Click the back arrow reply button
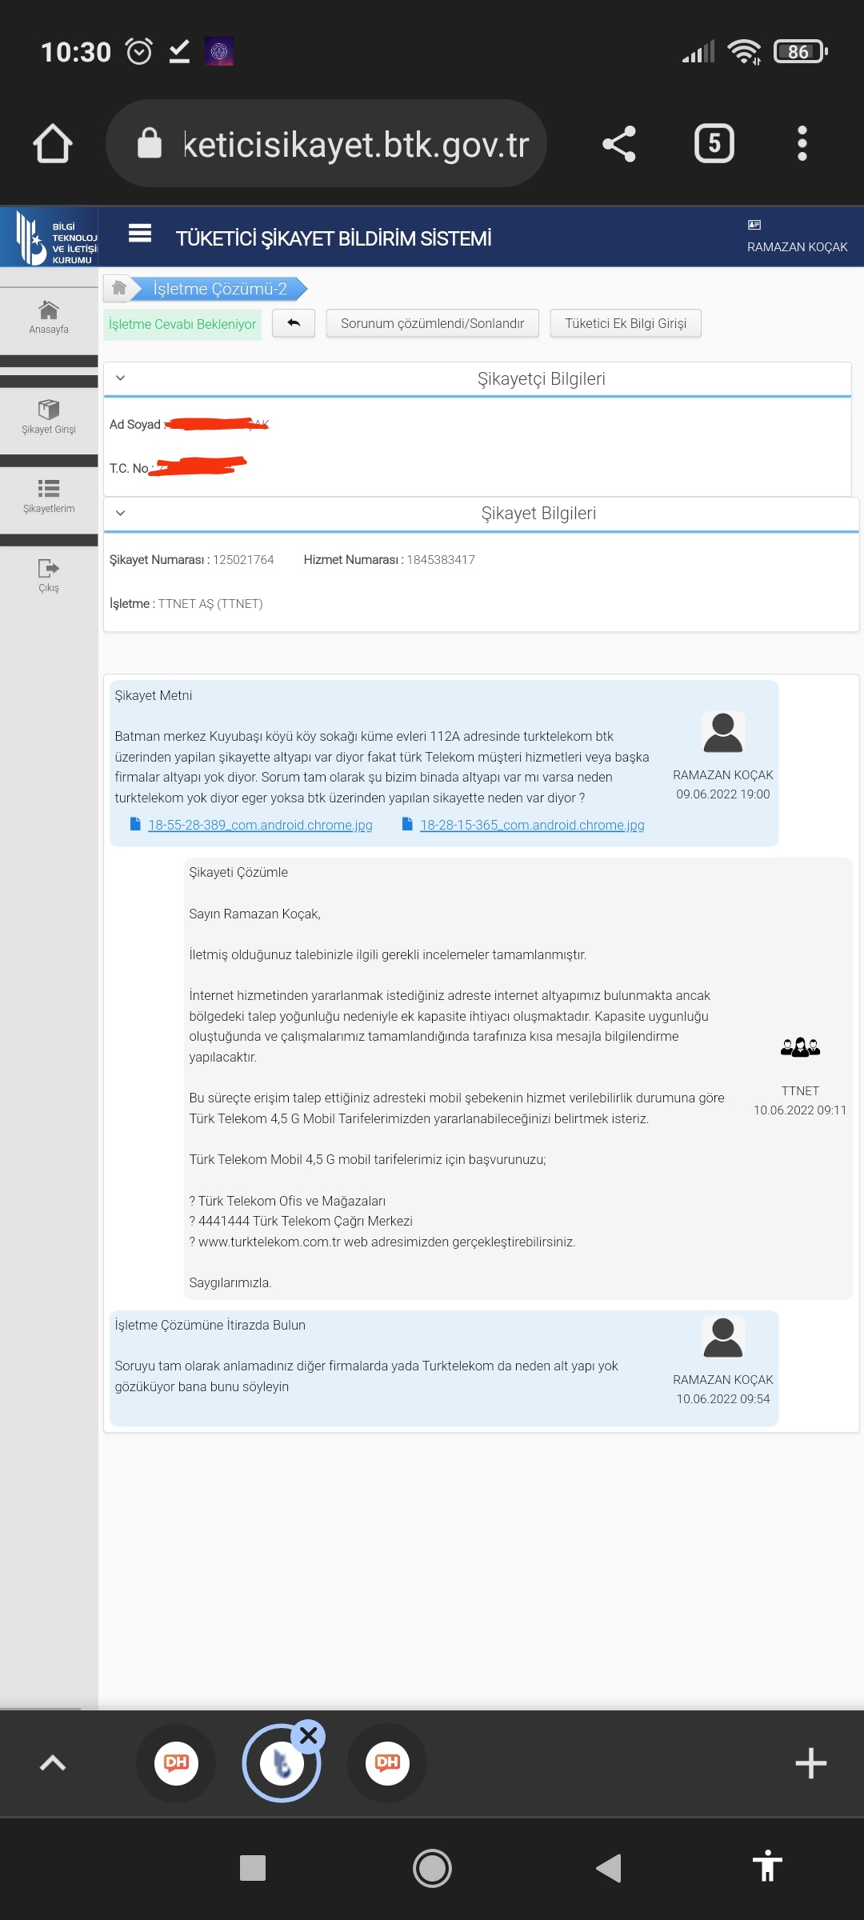 294,323
